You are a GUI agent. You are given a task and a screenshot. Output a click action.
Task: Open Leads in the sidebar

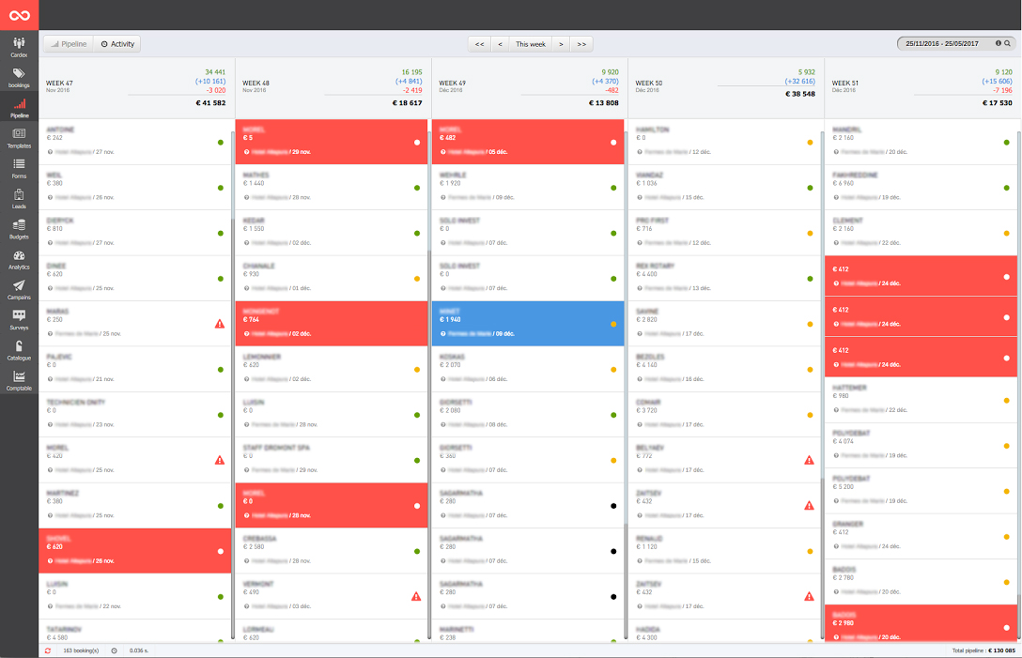(x=19, y=199)
